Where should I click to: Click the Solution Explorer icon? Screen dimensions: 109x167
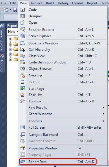point(23,30)
